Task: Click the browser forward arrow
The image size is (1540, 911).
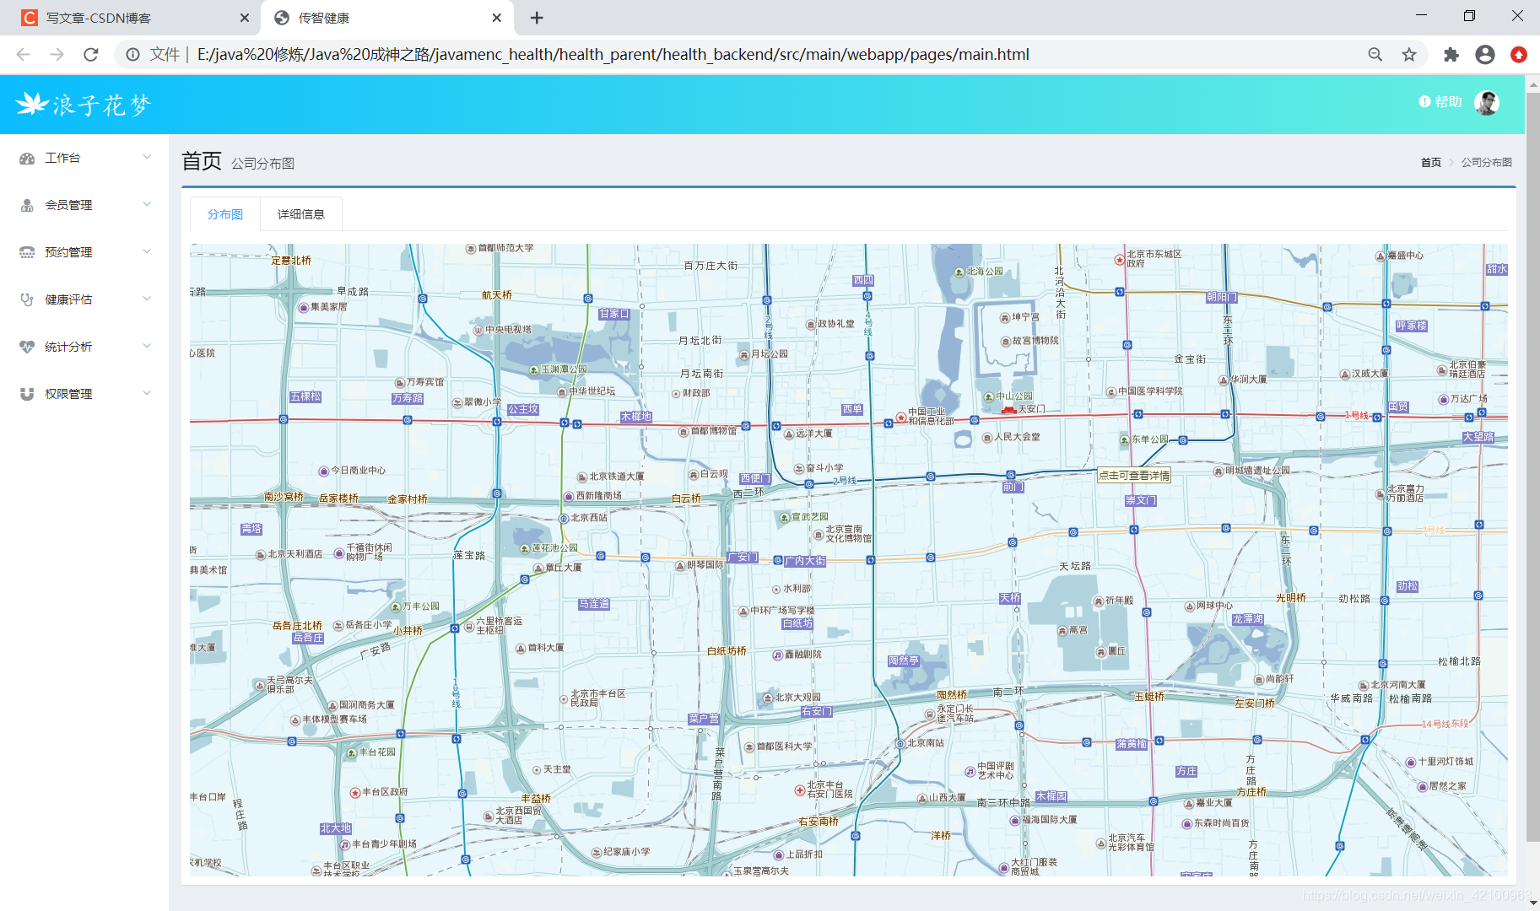Action: point(57,55)
